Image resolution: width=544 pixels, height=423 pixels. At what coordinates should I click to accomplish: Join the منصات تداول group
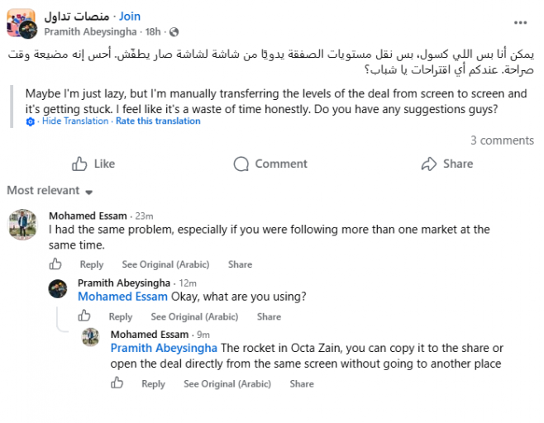pyautogui.click(x=130, y=17)
